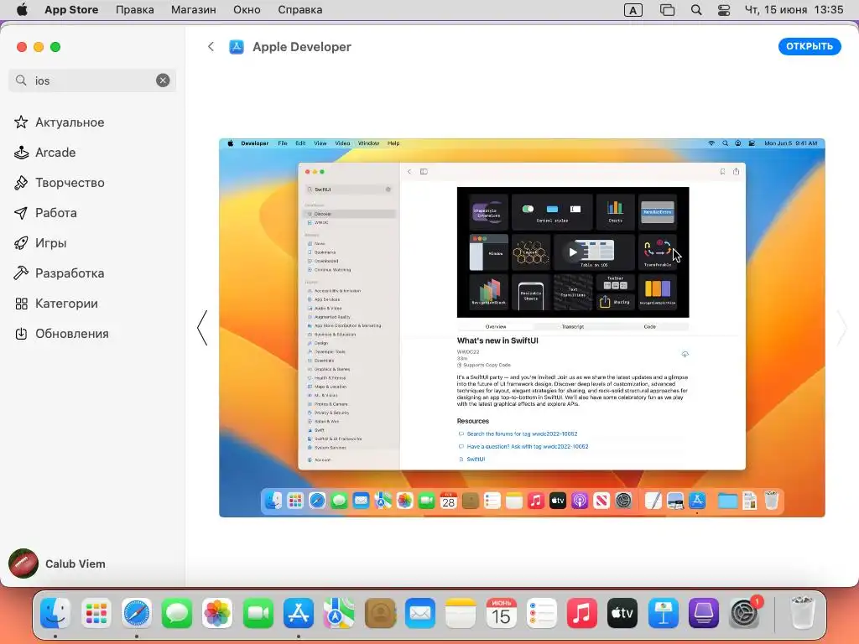Viewport: 859px width, 644px height.
Task: Go back using the chevron beside Apple Developer
Action: [211, 47]
